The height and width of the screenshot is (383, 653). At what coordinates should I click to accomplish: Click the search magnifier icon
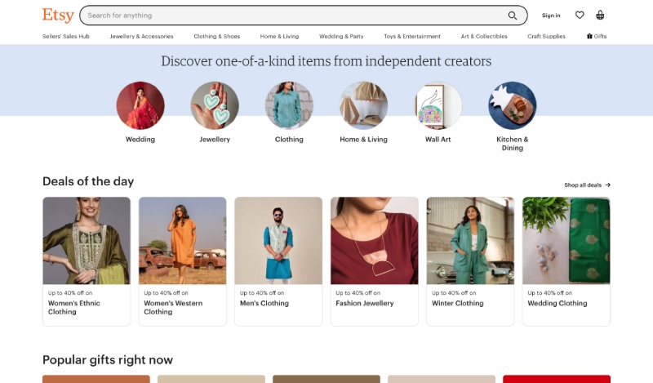[513, 16]
